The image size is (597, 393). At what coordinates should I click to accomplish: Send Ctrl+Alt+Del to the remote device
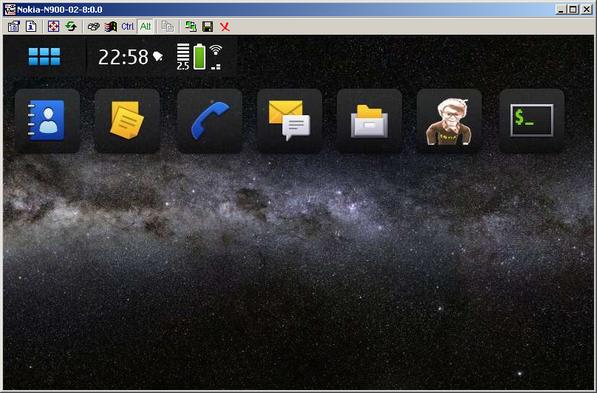(94, 27)
